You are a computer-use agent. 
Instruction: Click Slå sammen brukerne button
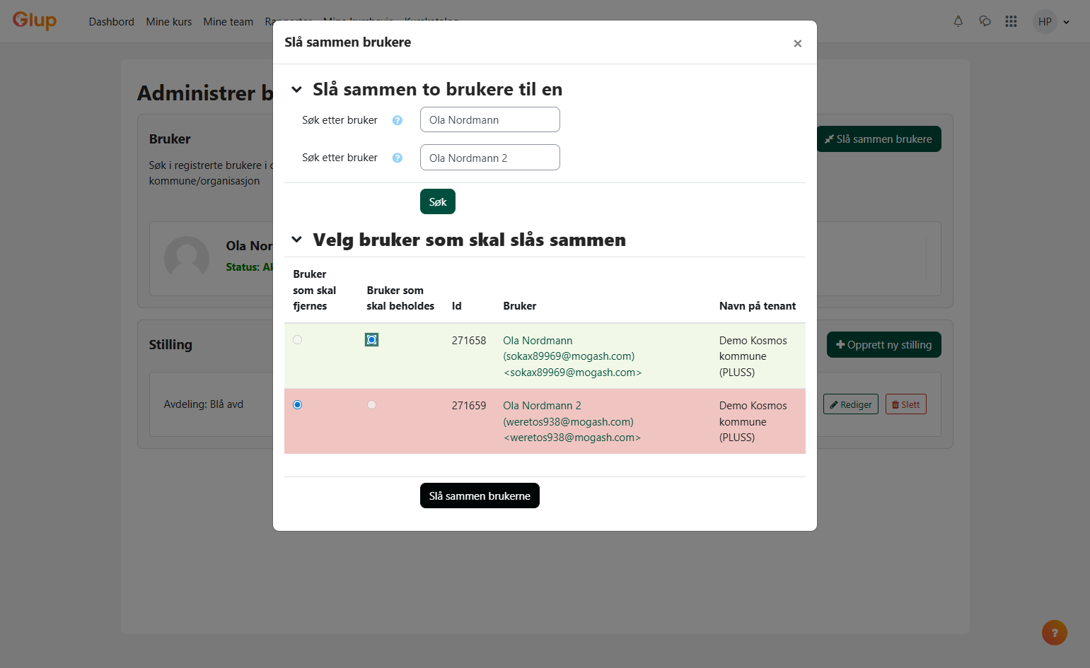tap(480, 496)
